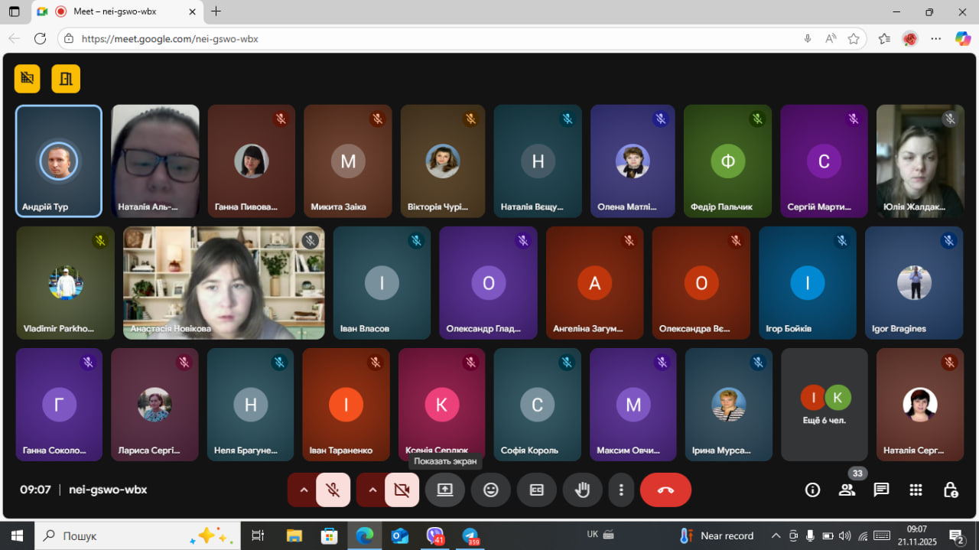The width and height of the screenshot is (979, 550).
Task: Open a new browser tab
Action: tap(216, 11)
